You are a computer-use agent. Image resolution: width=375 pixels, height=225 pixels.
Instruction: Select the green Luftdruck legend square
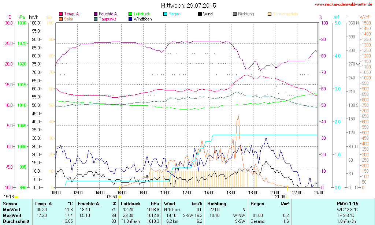coord(130,14)
